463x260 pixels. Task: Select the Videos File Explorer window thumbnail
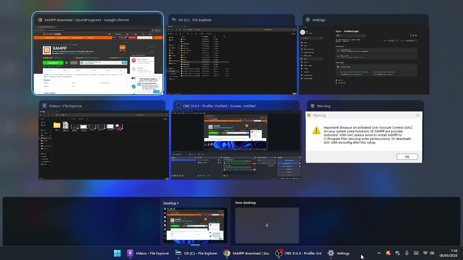click(x=104, y=145)
